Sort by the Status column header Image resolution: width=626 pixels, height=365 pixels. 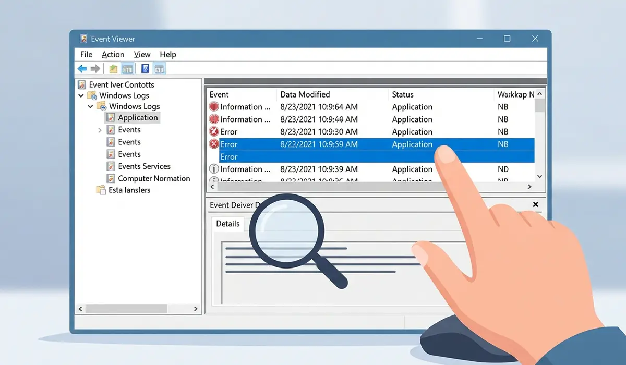[x=403, y=94]
